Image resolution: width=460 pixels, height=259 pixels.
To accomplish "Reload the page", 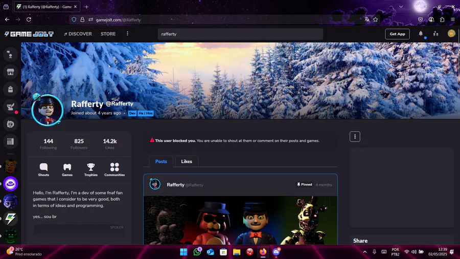I will [x=29, y=19].
